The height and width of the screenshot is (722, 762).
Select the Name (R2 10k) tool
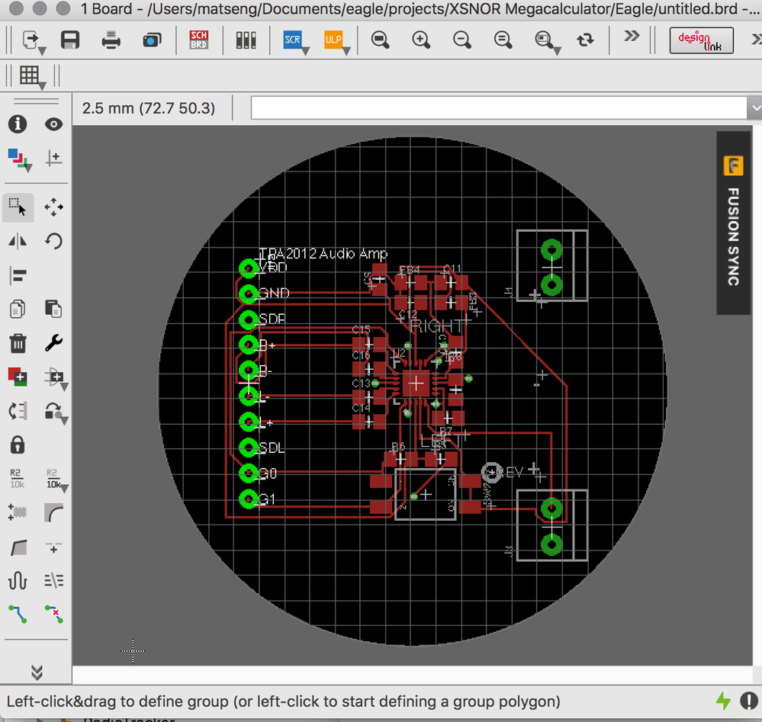[17, 479]
